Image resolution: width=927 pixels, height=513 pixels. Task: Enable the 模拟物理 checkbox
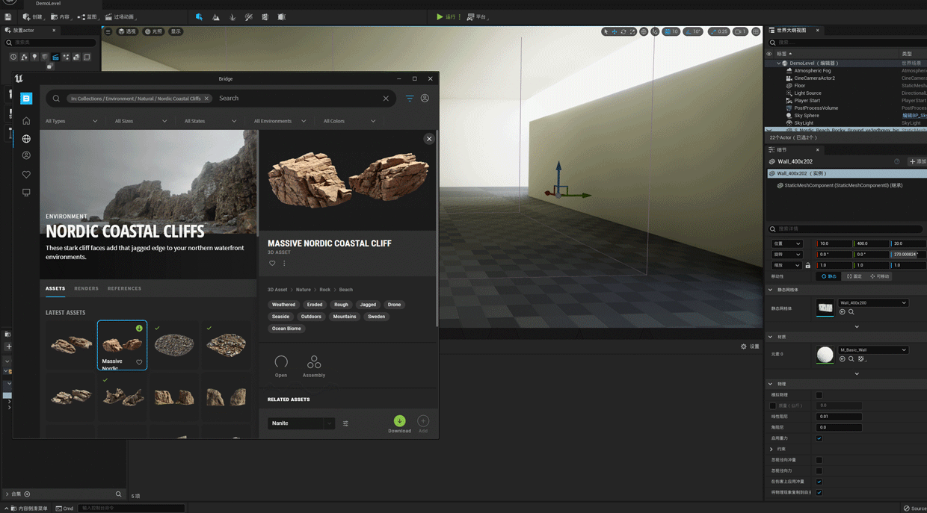[x=819, y=395]
